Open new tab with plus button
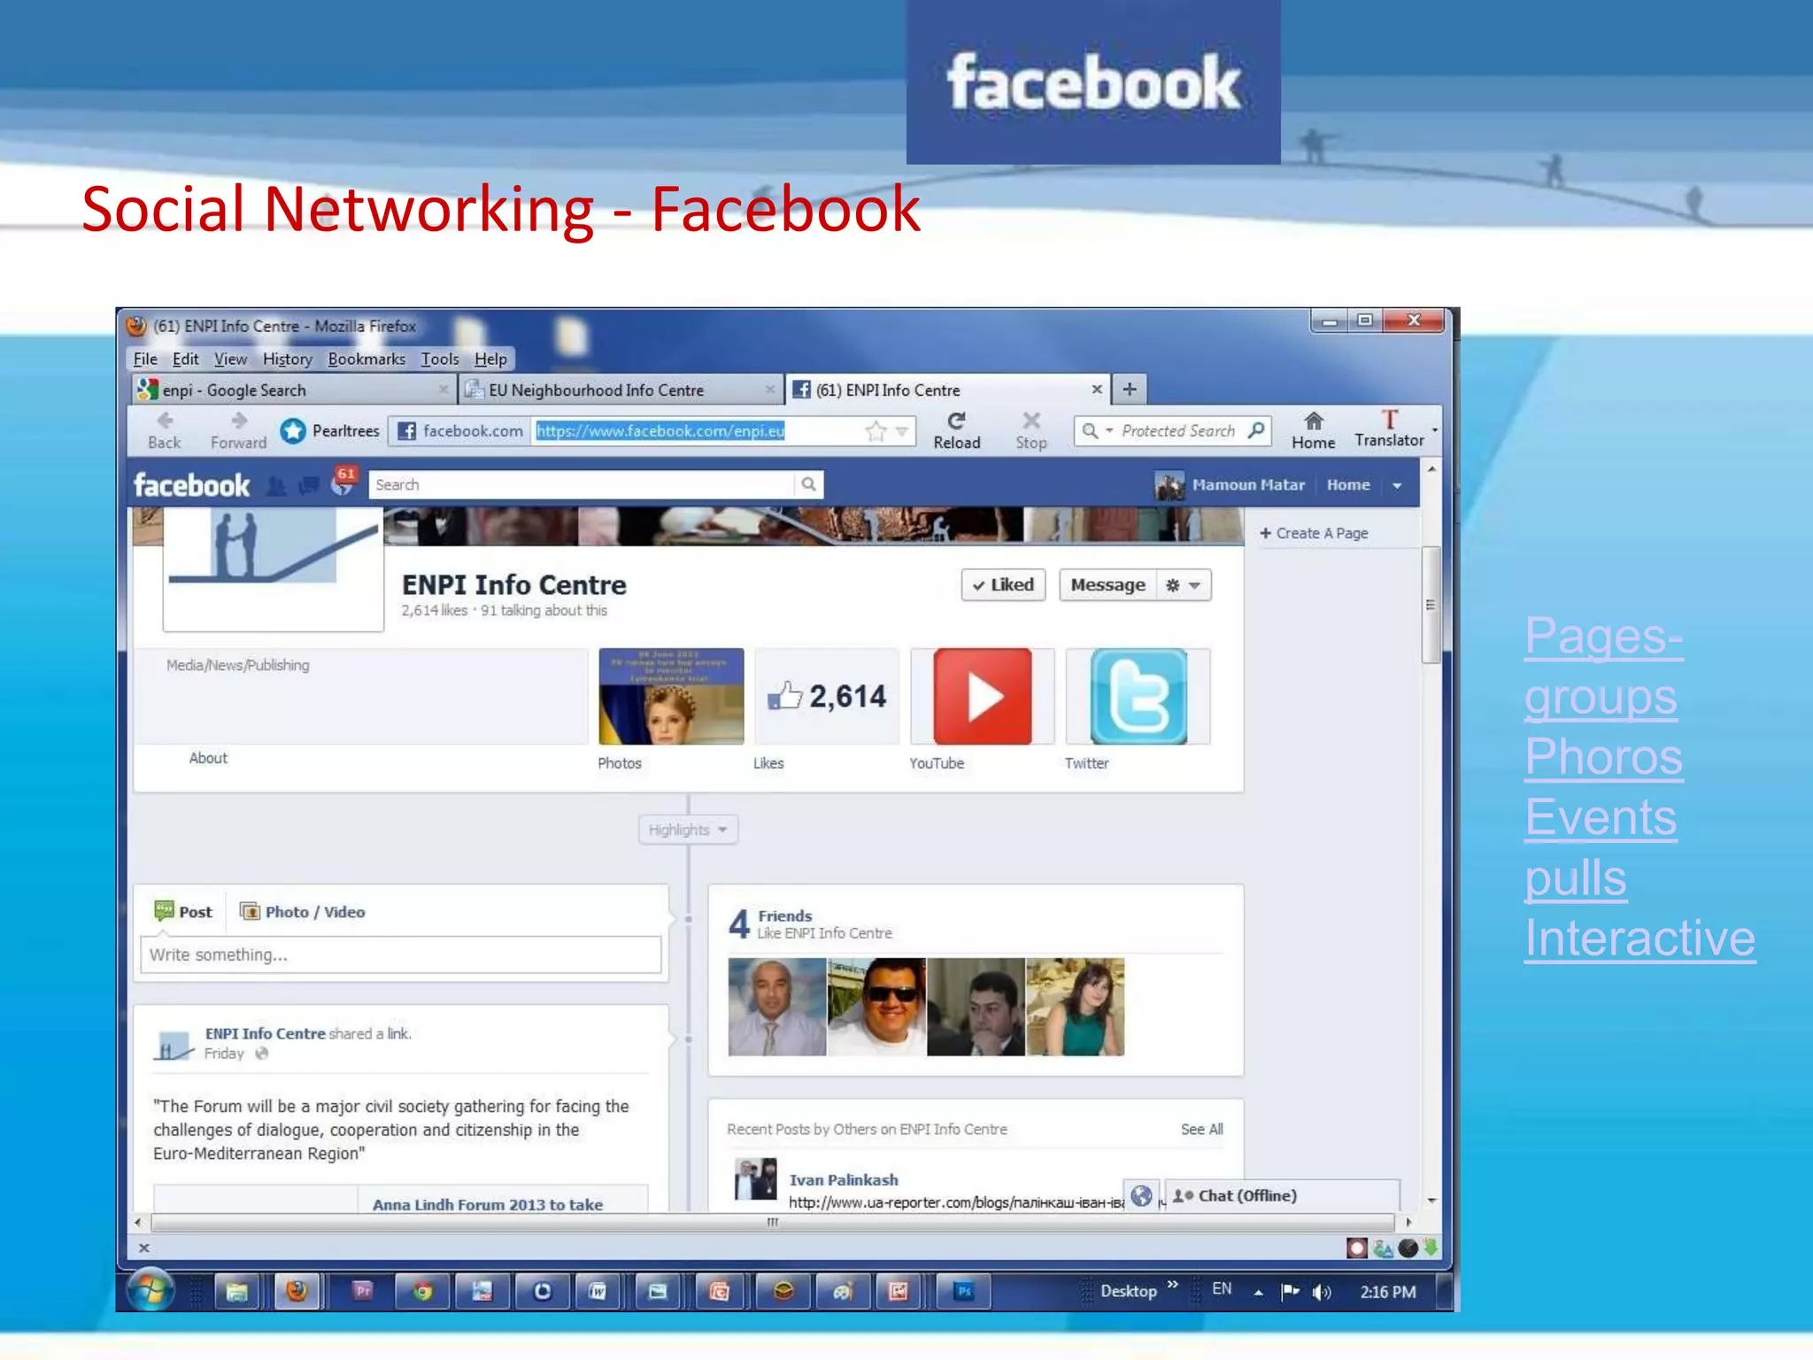Viewport: 1813px width, 1360px height. [x=1130, y=389]
